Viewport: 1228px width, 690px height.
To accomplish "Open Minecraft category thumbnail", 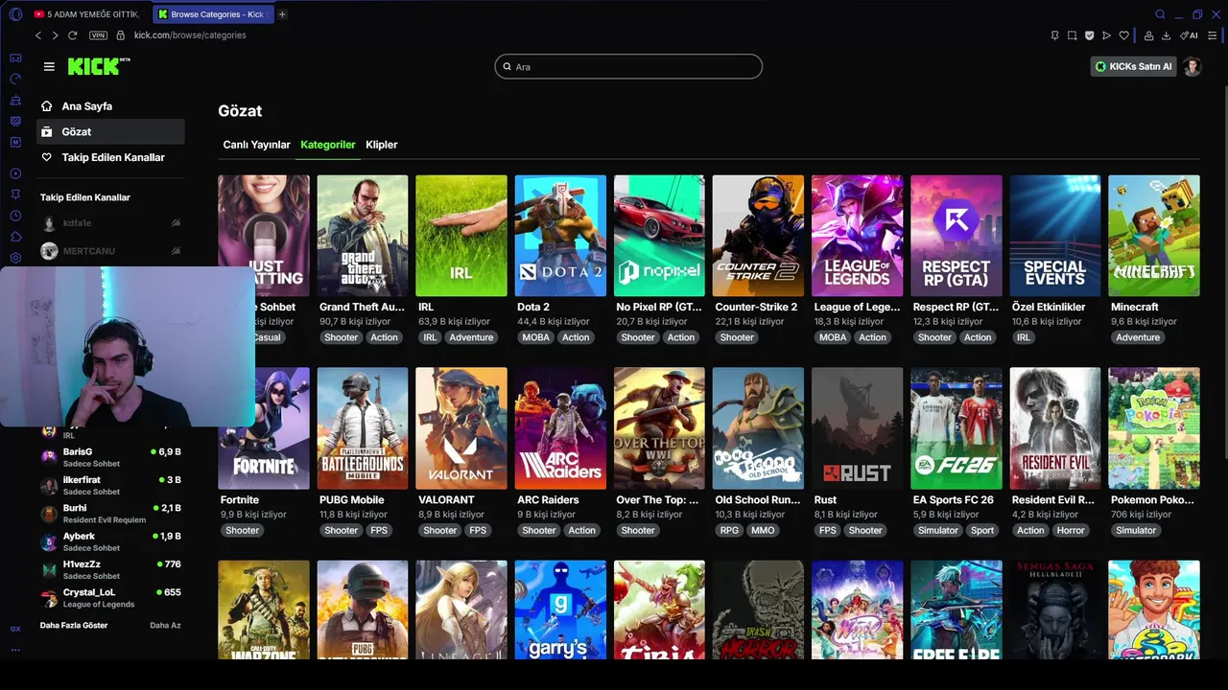I will [x=1154, y=236].
